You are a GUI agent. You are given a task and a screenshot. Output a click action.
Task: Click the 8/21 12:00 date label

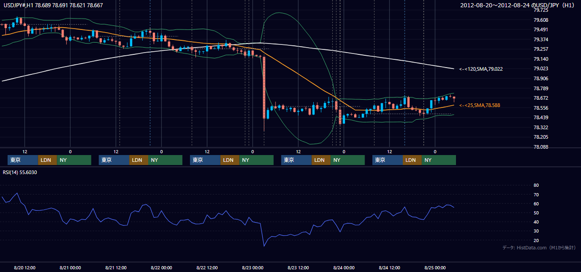115,268
